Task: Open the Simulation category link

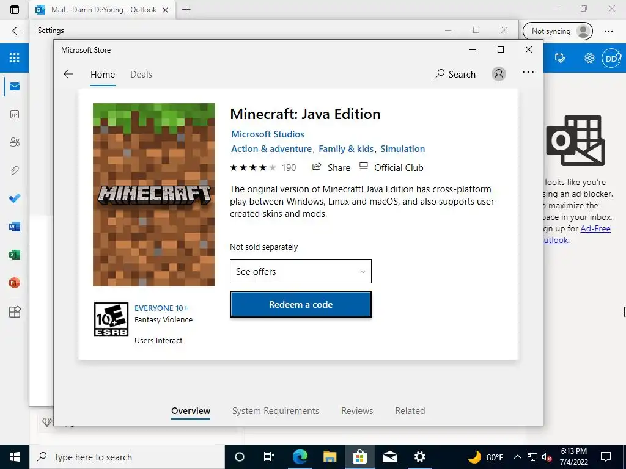Action: coord(402,149)
